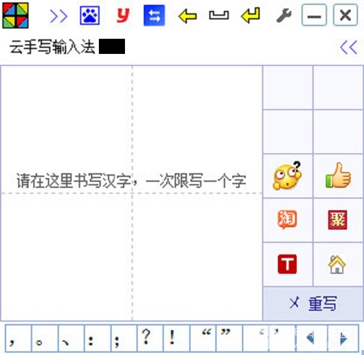Insert the Chinese period 。 punctuation

[x=44, y=338]
